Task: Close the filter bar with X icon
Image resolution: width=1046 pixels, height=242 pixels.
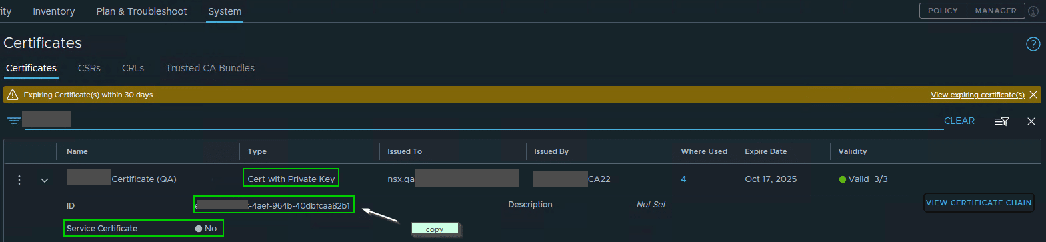Action: 1031,121
